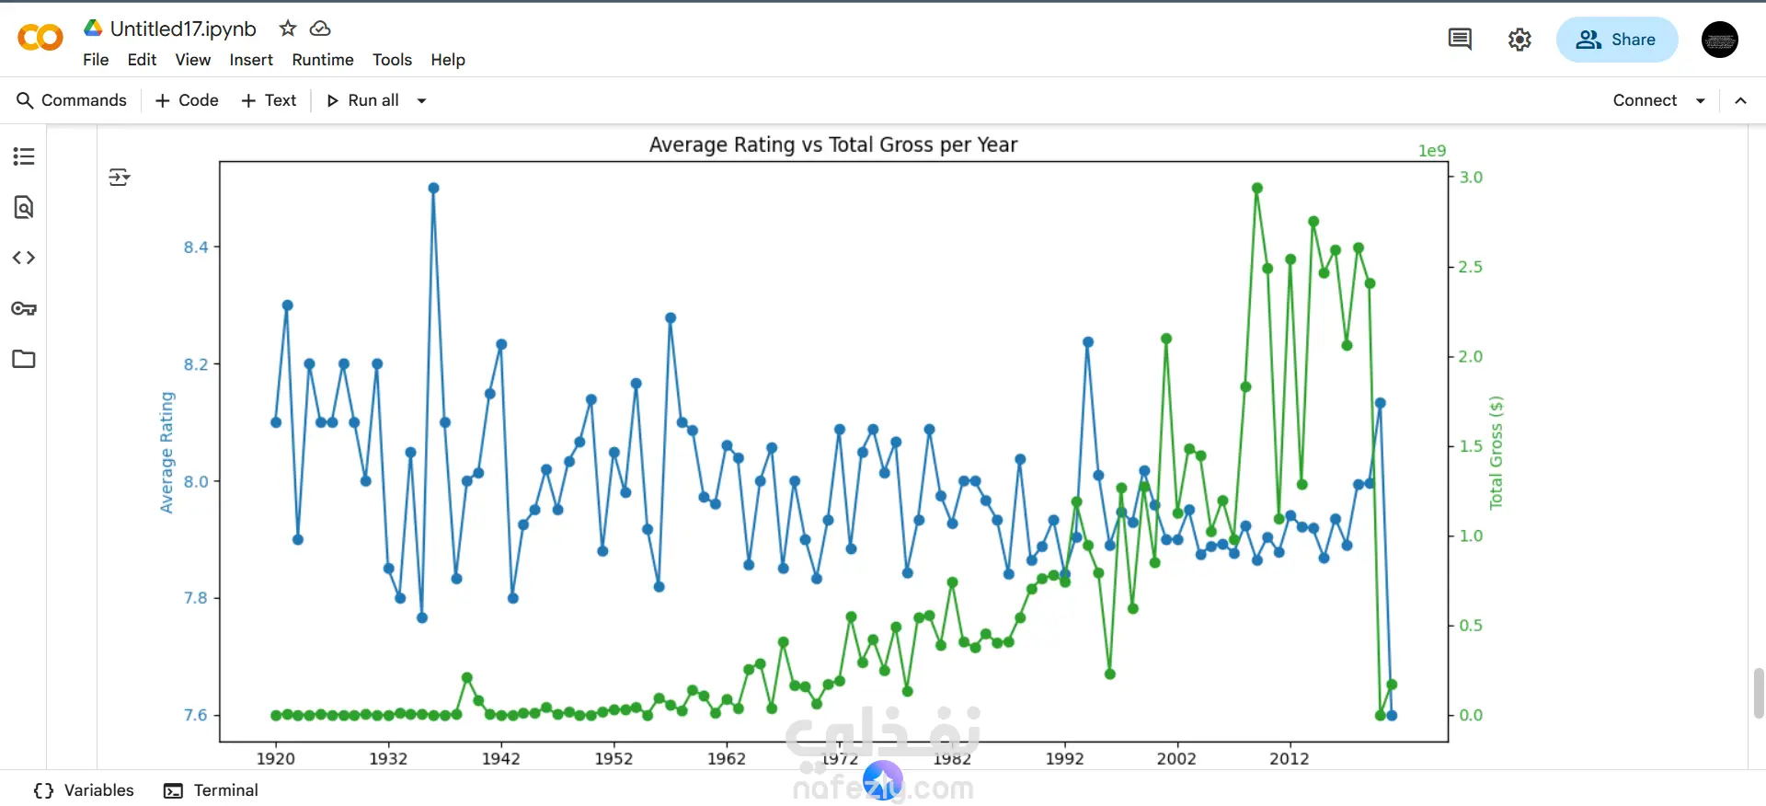Open the Variables panel
1766x806 pixels.
[x=84, y=790]
